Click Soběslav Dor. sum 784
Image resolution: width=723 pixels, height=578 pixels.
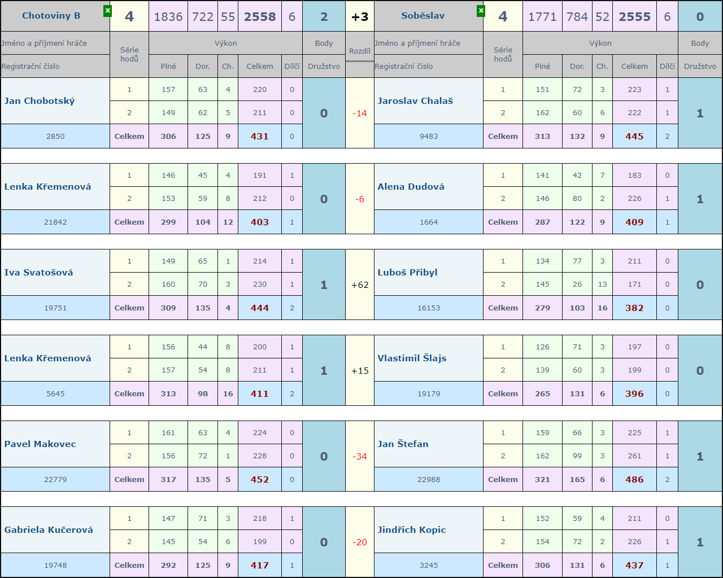point(577,16)
